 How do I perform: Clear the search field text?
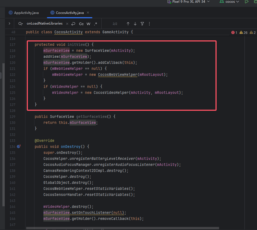click(x=67, y=24)
